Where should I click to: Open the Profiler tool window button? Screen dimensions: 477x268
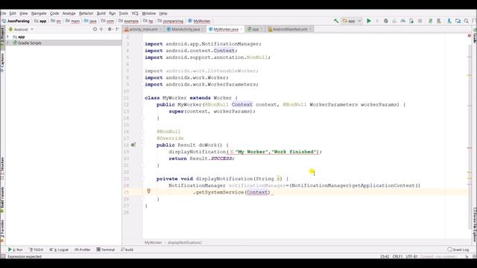[x=83, y=249]
